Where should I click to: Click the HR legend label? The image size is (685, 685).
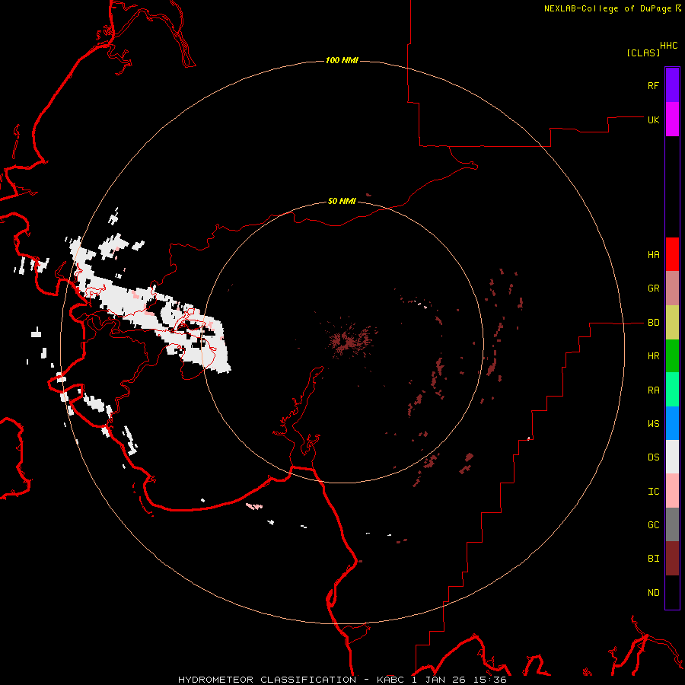tap(653, 356)
